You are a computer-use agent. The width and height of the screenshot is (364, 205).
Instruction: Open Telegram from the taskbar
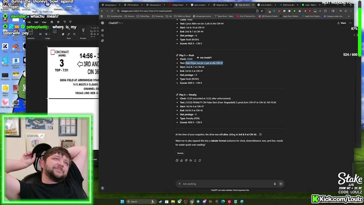click(x=198, y=202)
